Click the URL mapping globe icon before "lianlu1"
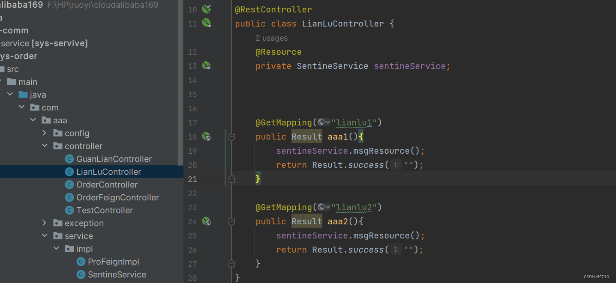The width and height of the screenshot is (616, 283). (x=321, y=122)
